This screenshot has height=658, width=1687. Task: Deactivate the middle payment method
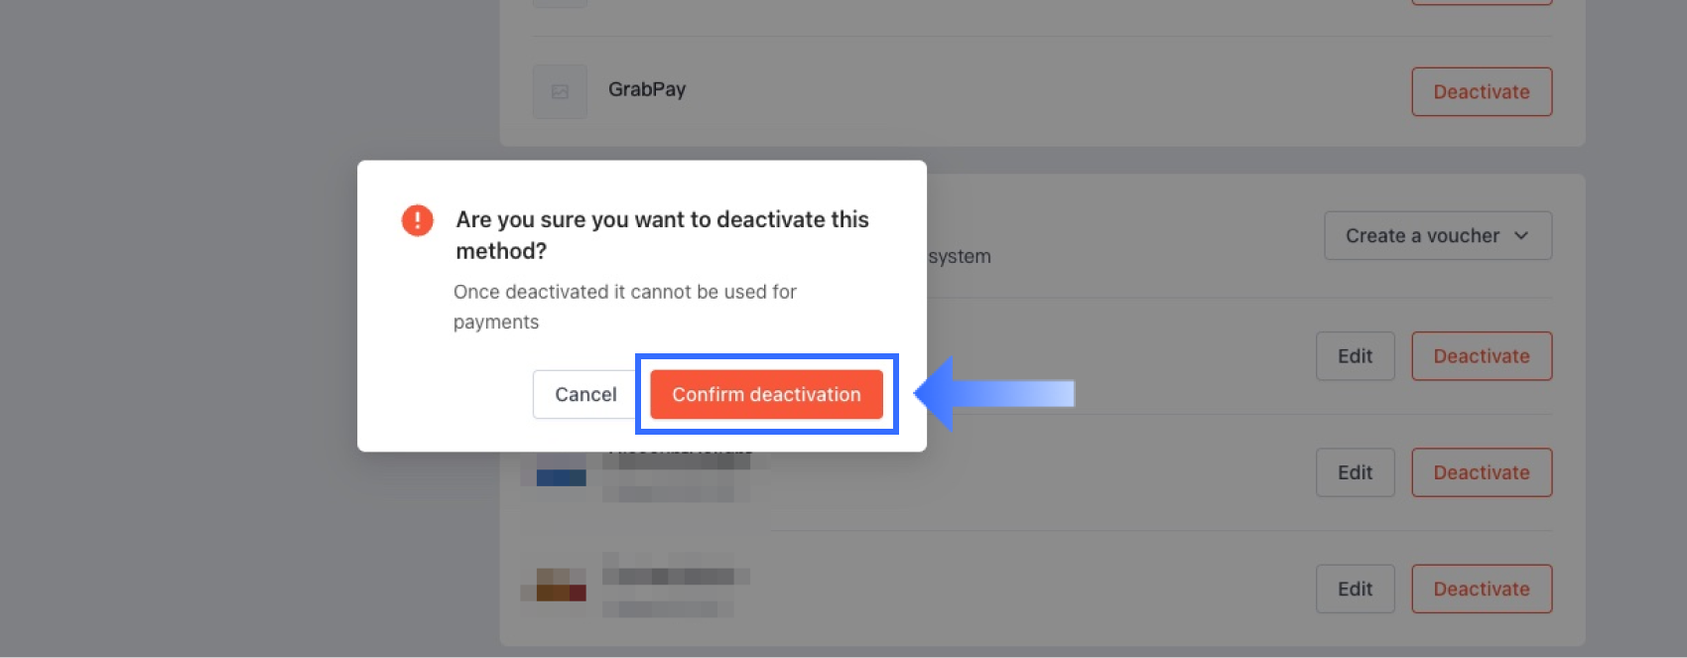(1482, 472)
